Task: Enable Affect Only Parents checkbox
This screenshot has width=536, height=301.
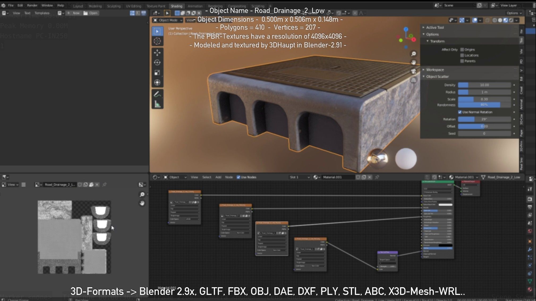Action: [x=462, y=61]
